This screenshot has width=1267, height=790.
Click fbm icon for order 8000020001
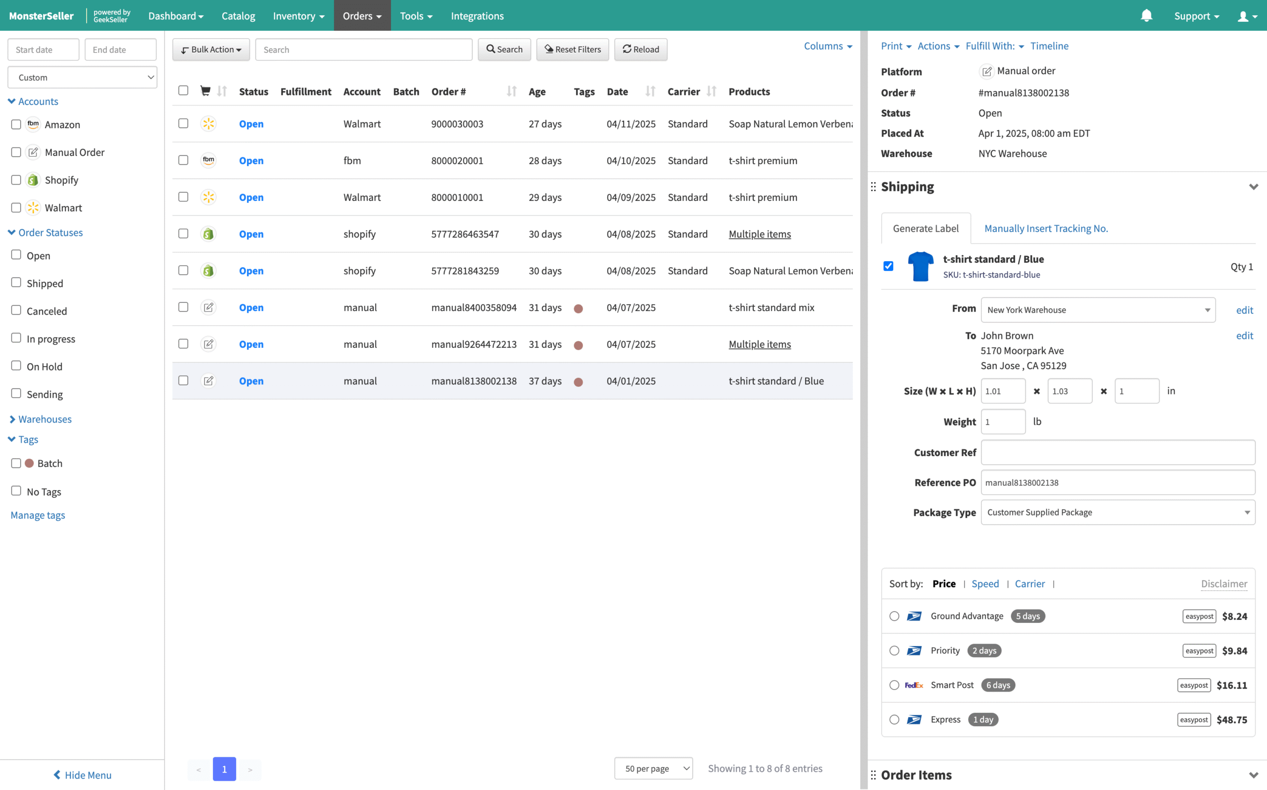(x=208, y=160)
